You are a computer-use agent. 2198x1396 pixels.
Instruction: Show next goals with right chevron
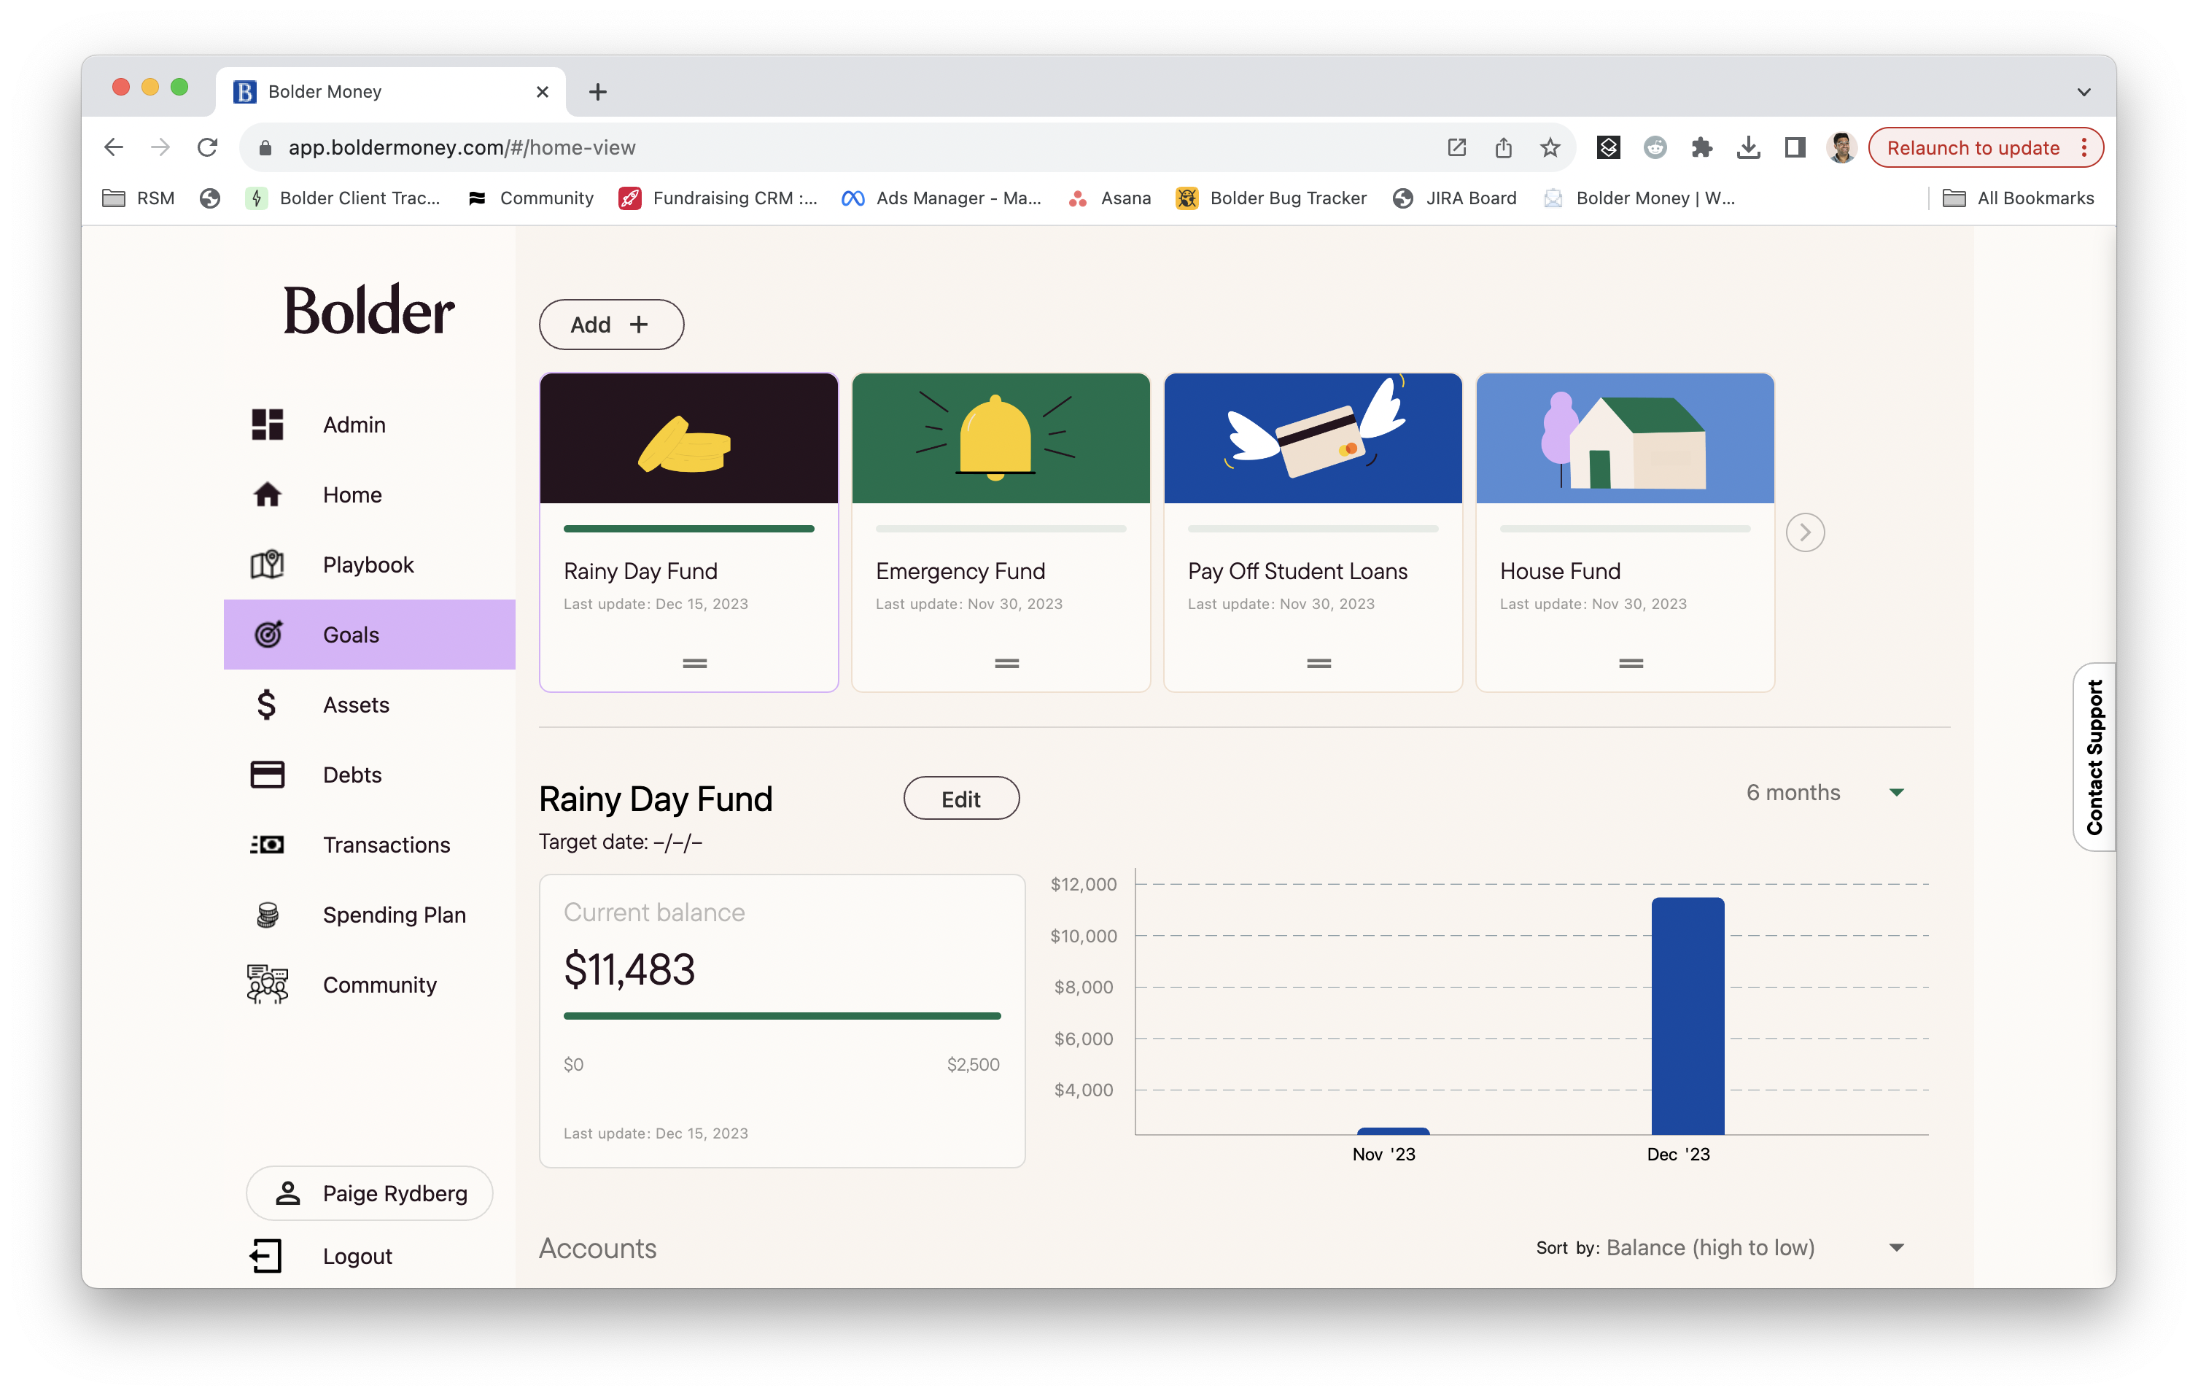point(1805,532)
